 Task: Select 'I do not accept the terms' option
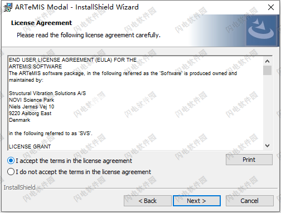[11, 172]
